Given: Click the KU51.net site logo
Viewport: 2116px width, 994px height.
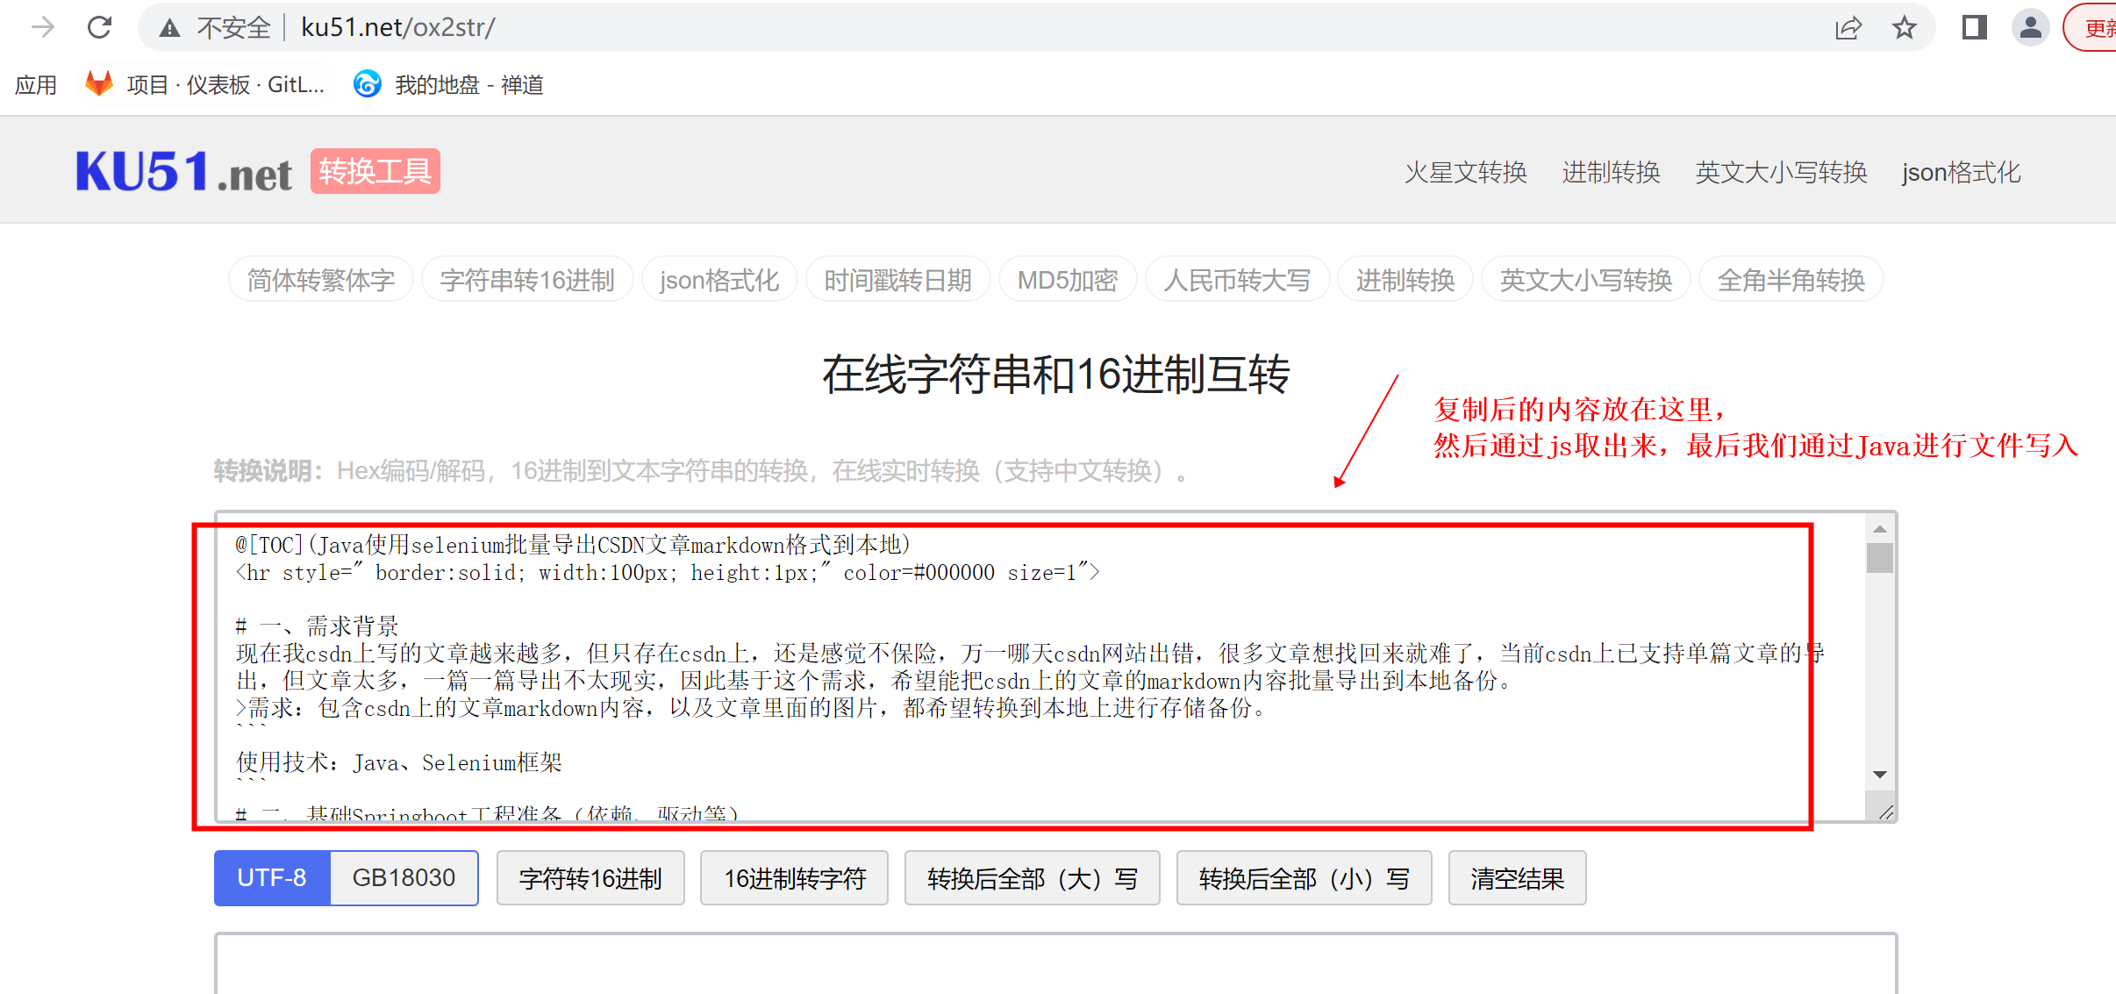Looking at the screenshot, I should click(x=183, y=171).
